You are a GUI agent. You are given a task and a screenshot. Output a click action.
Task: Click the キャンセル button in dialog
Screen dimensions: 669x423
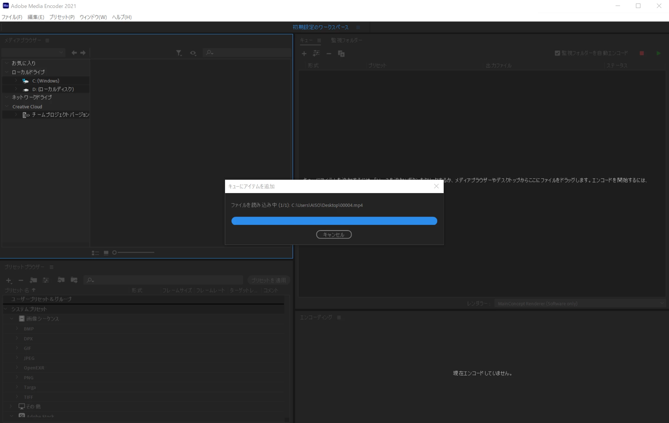[x=334, y=235]
